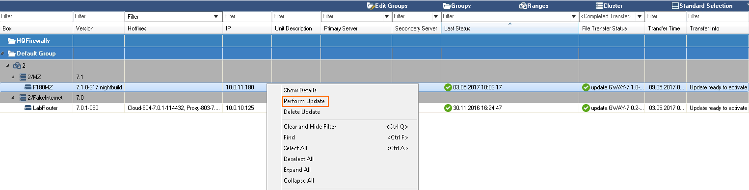Click Expand All in context menu
749x190 pixels.
pyautogui.click(x=297, y=170)
